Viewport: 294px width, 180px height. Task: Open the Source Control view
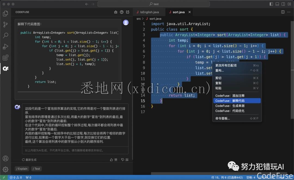pyautogui.click(x=6, y=24)
